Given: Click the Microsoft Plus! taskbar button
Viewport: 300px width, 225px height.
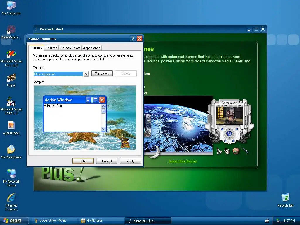Looking at the screenshot, I should click(x=148, y=221).
